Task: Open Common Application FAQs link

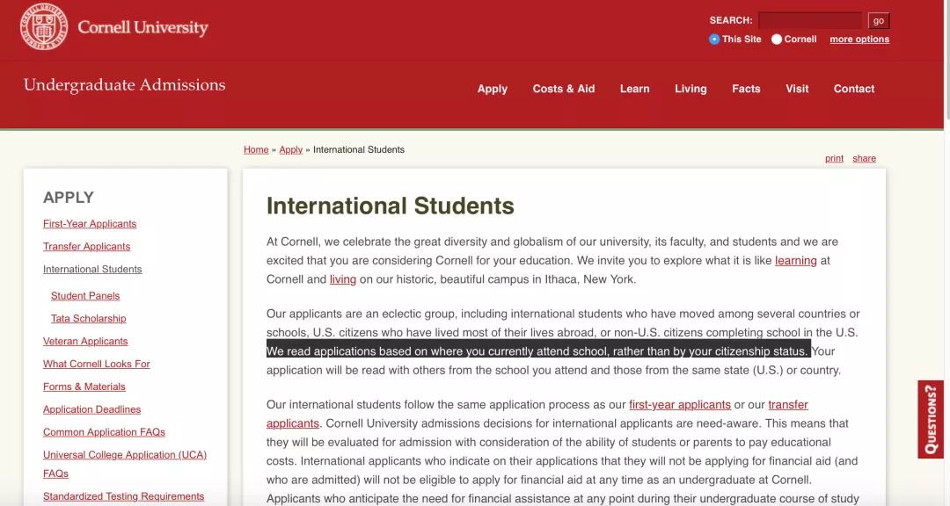Action: click(x=104, y=431)
